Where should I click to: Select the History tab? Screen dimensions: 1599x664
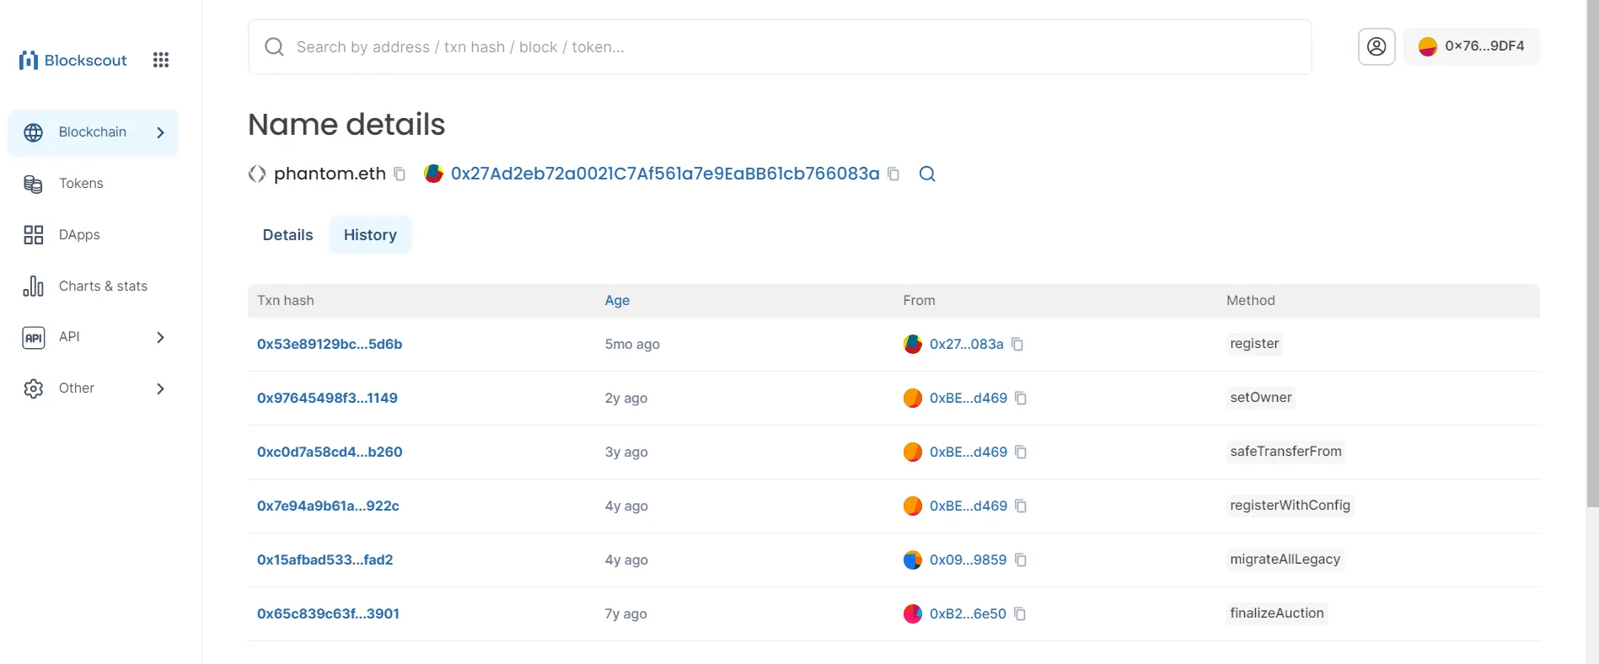coord(370,235)
